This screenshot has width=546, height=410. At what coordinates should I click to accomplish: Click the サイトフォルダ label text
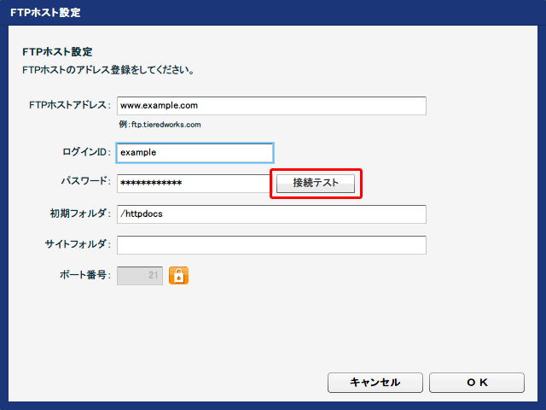click(78, 244)
